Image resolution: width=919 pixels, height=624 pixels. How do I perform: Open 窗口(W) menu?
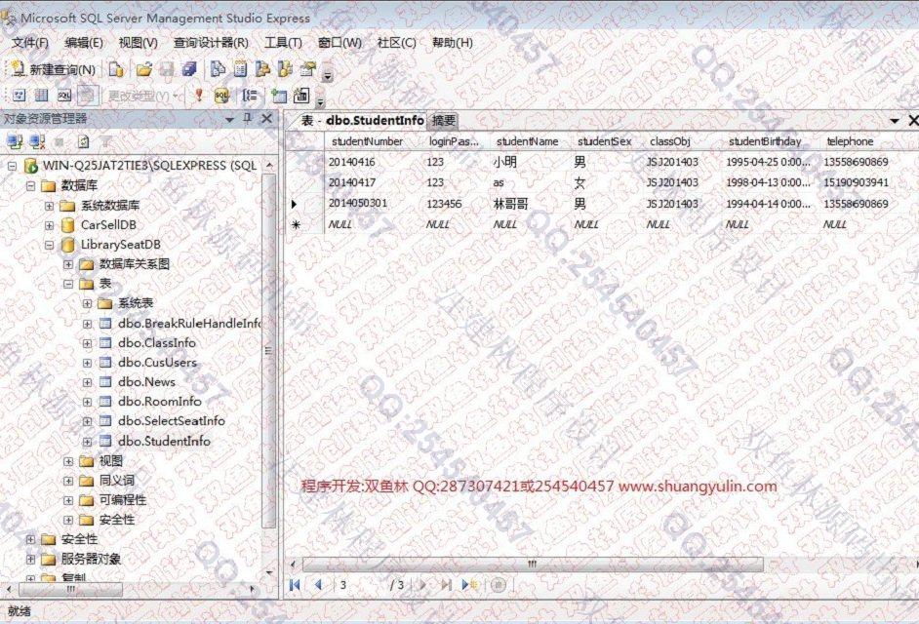[x=340, y=43]
